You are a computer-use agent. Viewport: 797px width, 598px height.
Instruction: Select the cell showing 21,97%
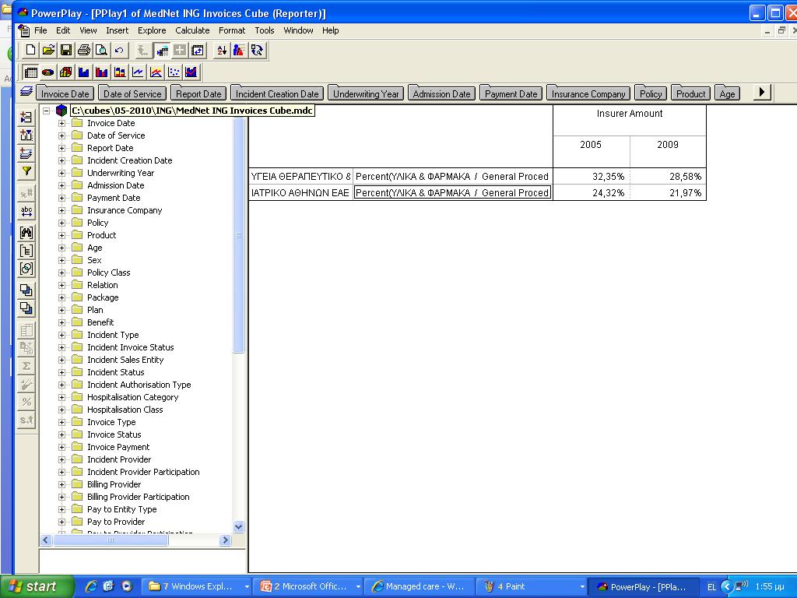pyautogui.click(x=668, y=193)
